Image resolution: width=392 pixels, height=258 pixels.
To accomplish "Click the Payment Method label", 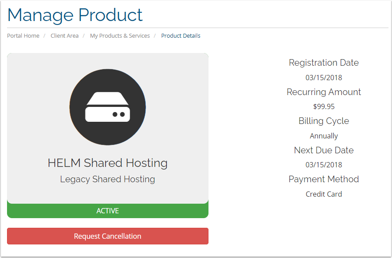I will (324, 179).
